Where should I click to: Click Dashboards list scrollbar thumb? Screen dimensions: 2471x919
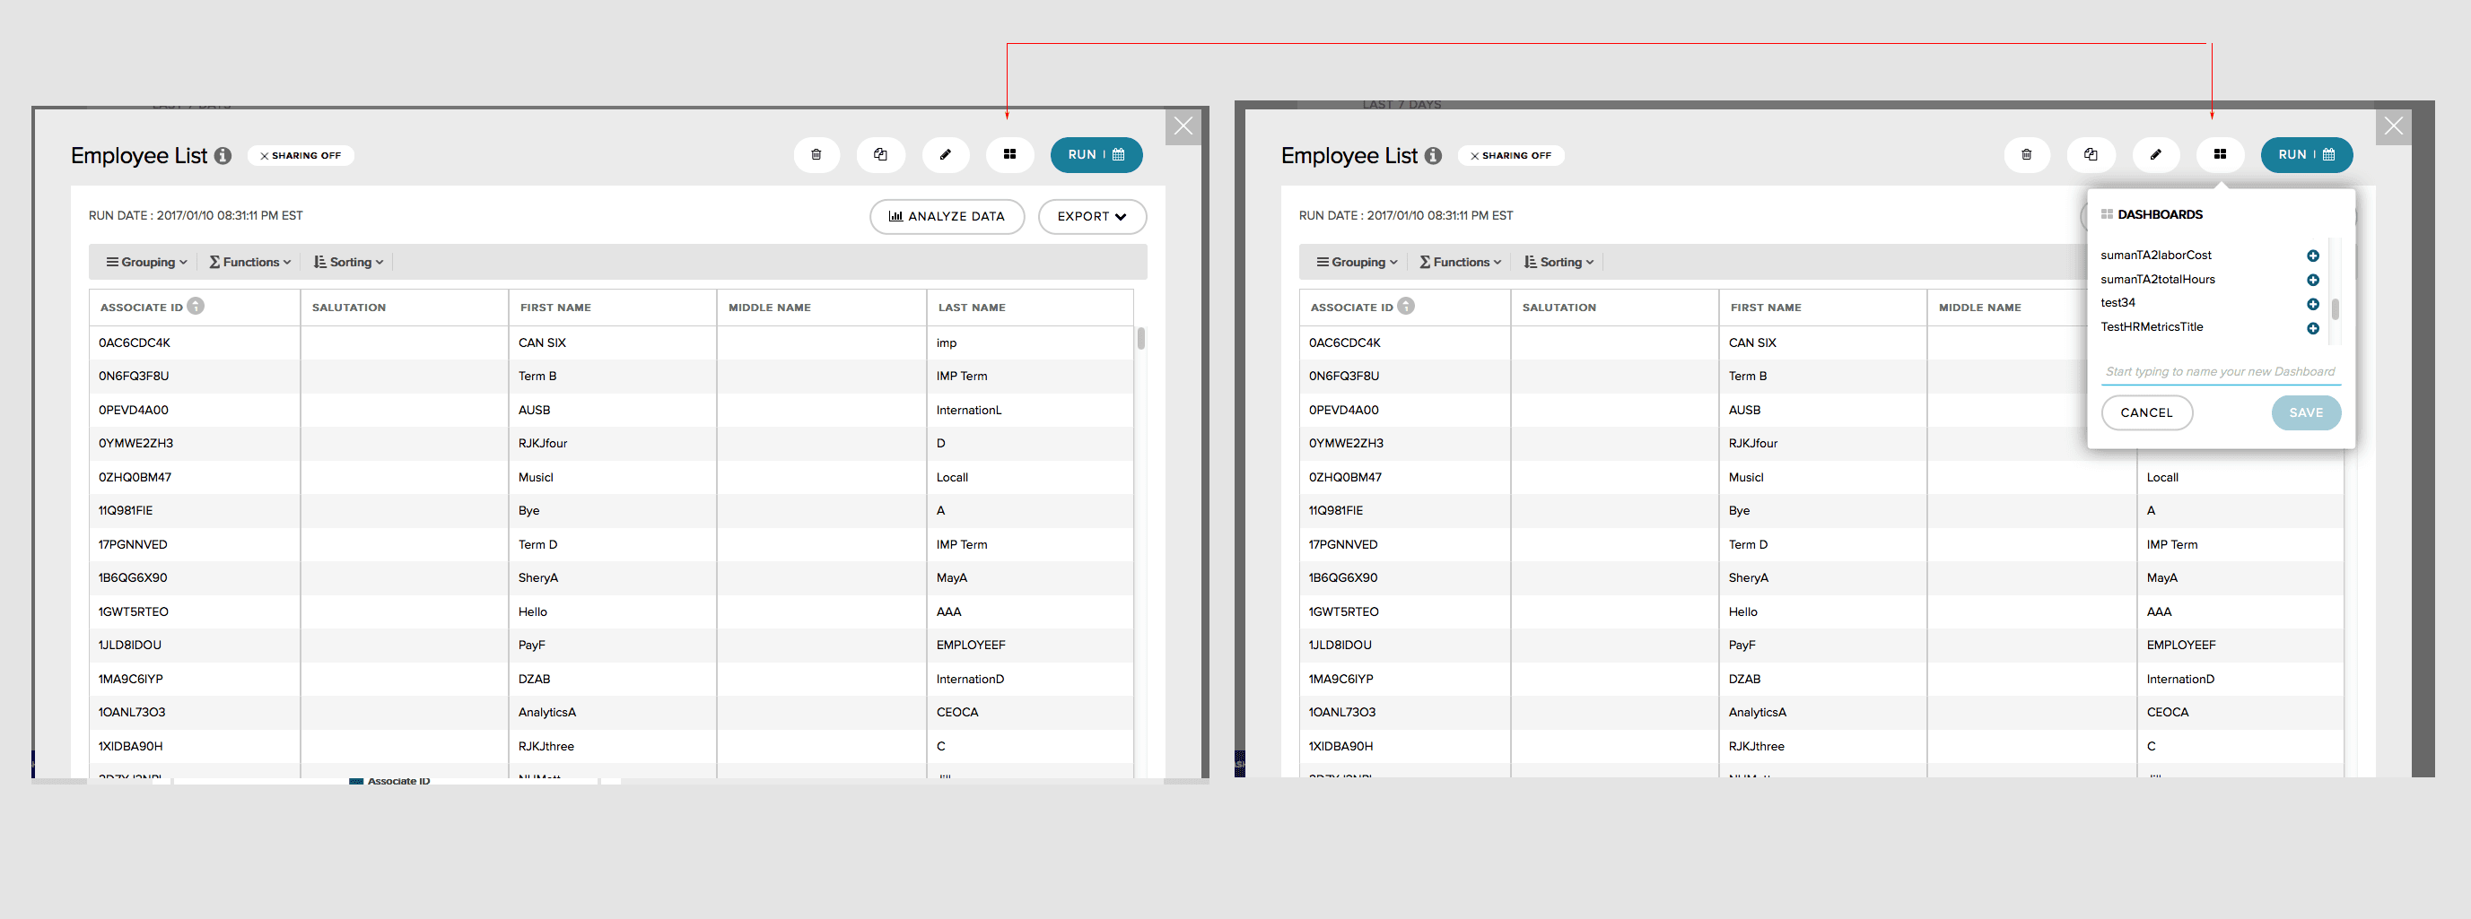2335,309
